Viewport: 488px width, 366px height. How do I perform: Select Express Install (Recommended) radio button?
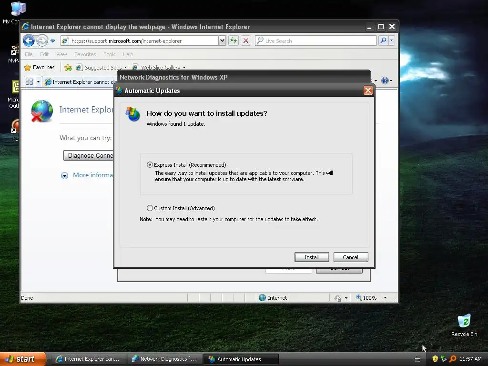pos(150,164)
